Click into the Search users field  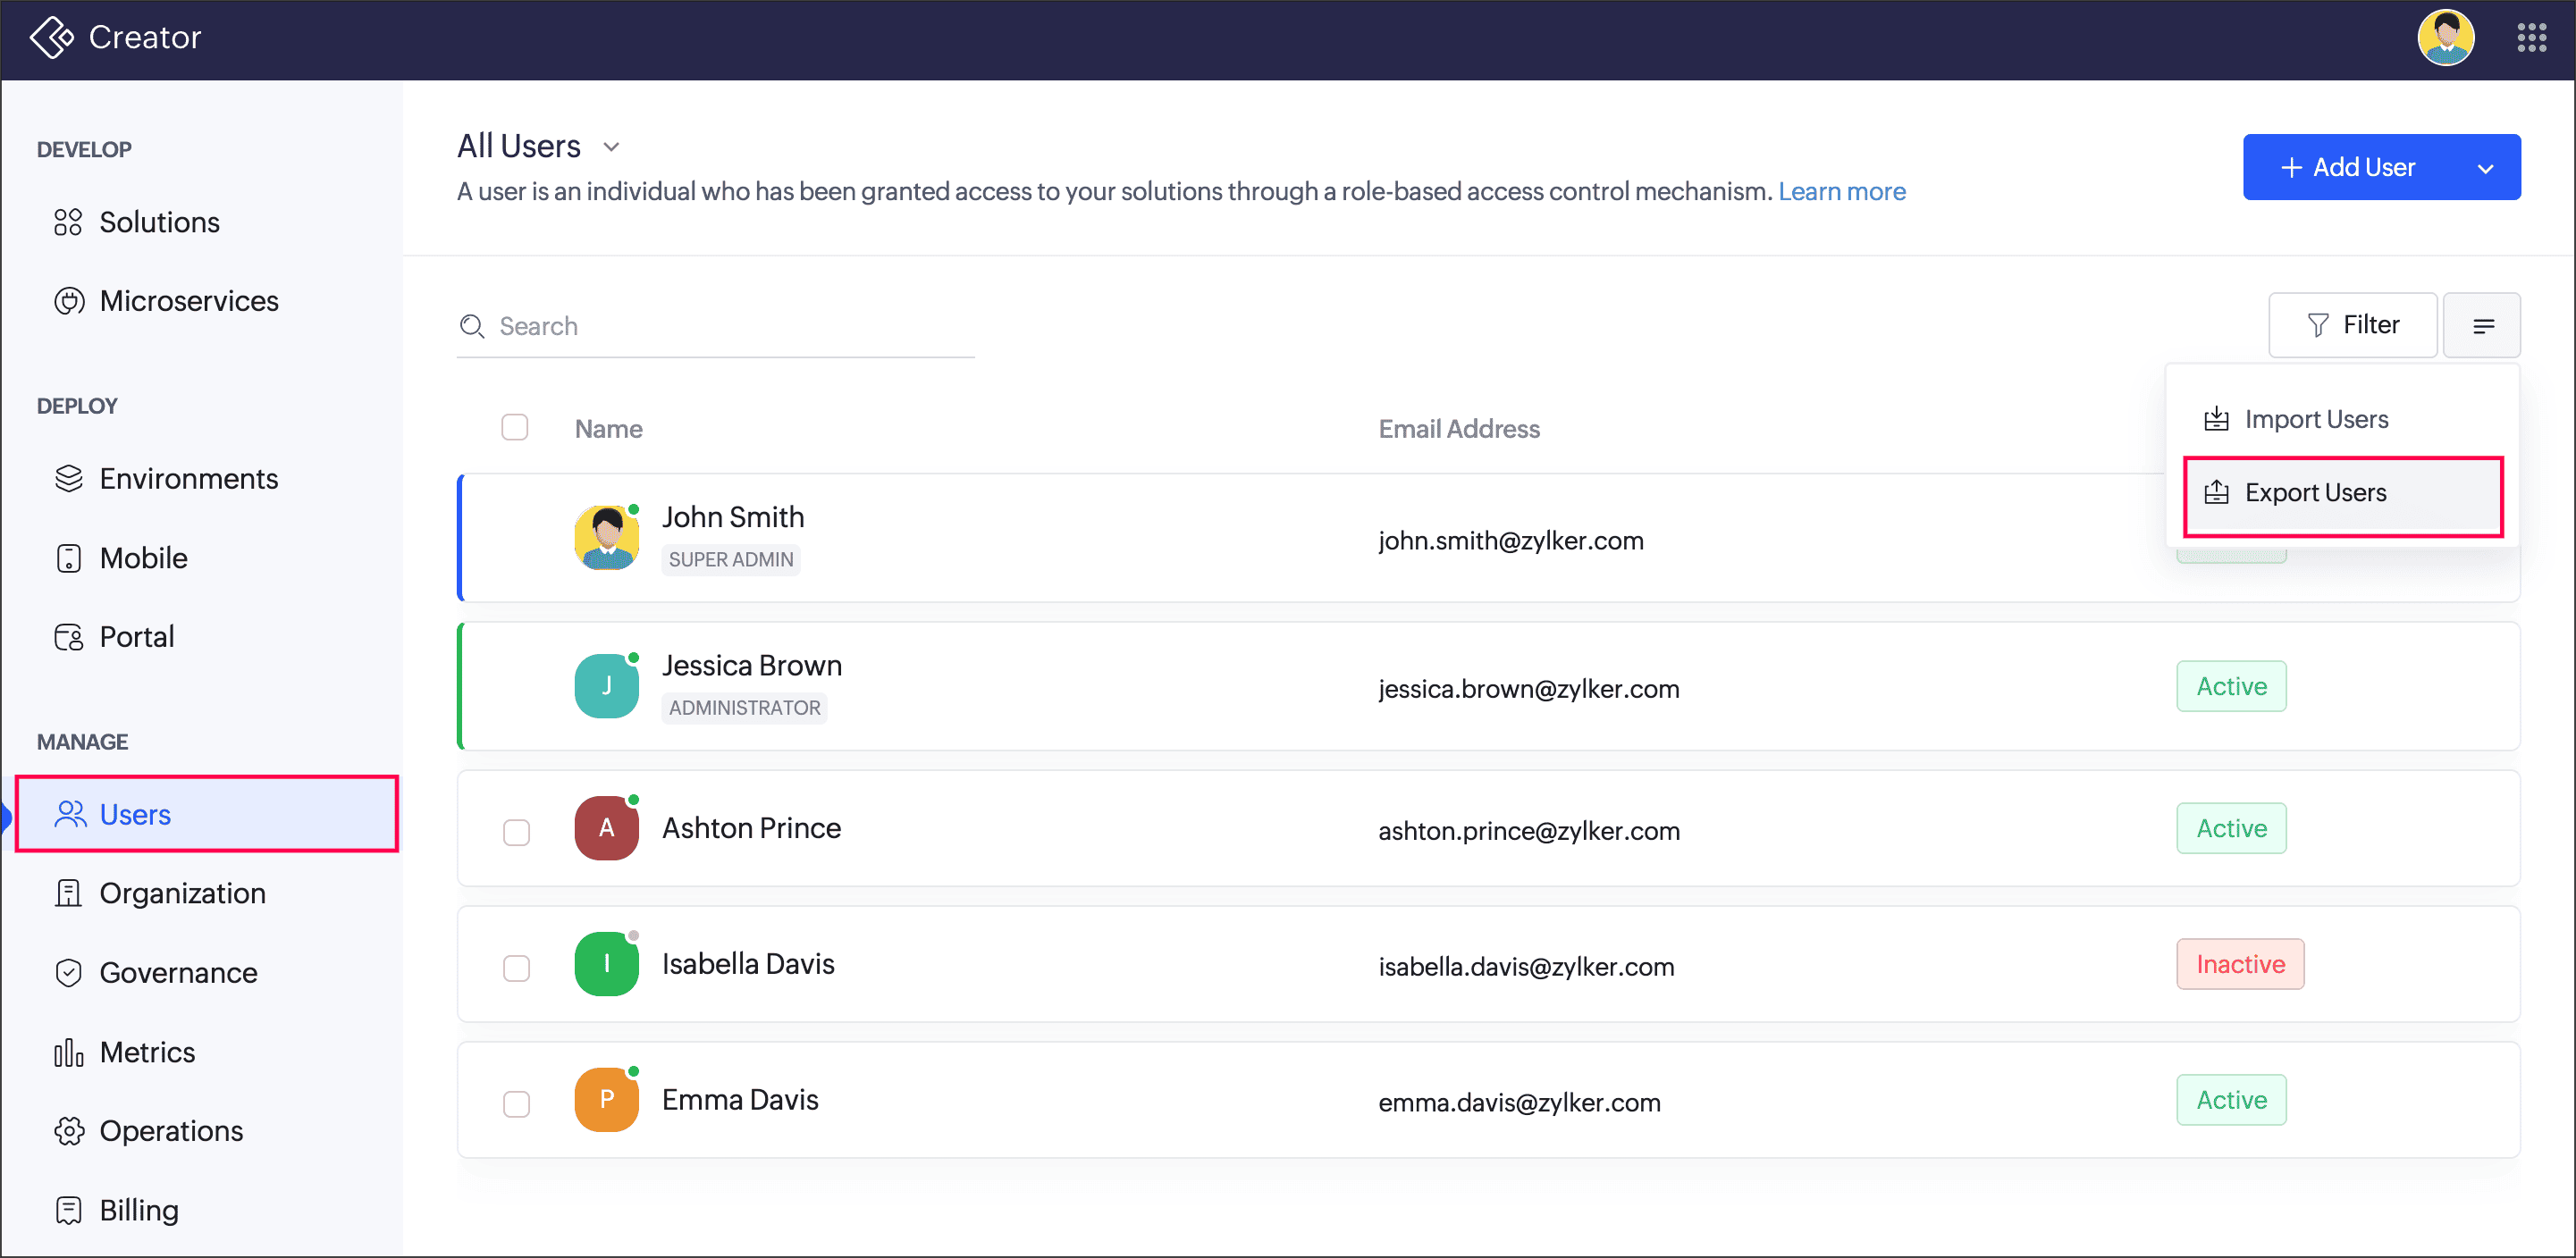(716, 326)
